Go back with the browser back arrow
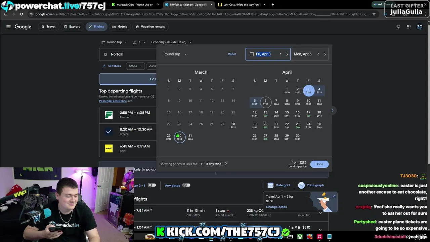The width and height of the screenshot is (430, 242). click(5, 14)
